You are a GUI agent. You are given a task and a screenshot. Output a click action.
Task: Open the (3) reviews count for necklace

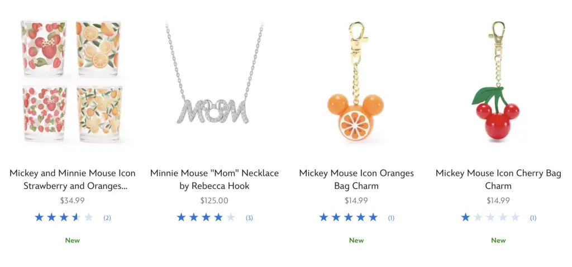click(249, 218)
